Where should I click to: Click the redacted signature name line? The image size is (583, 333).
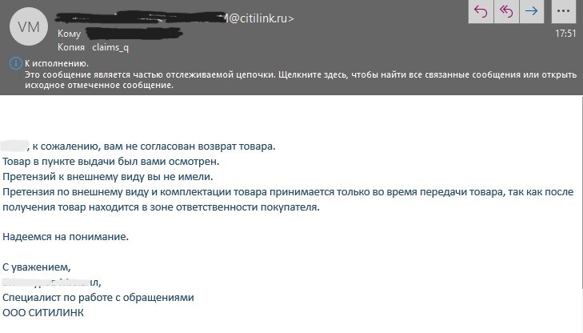52,282
